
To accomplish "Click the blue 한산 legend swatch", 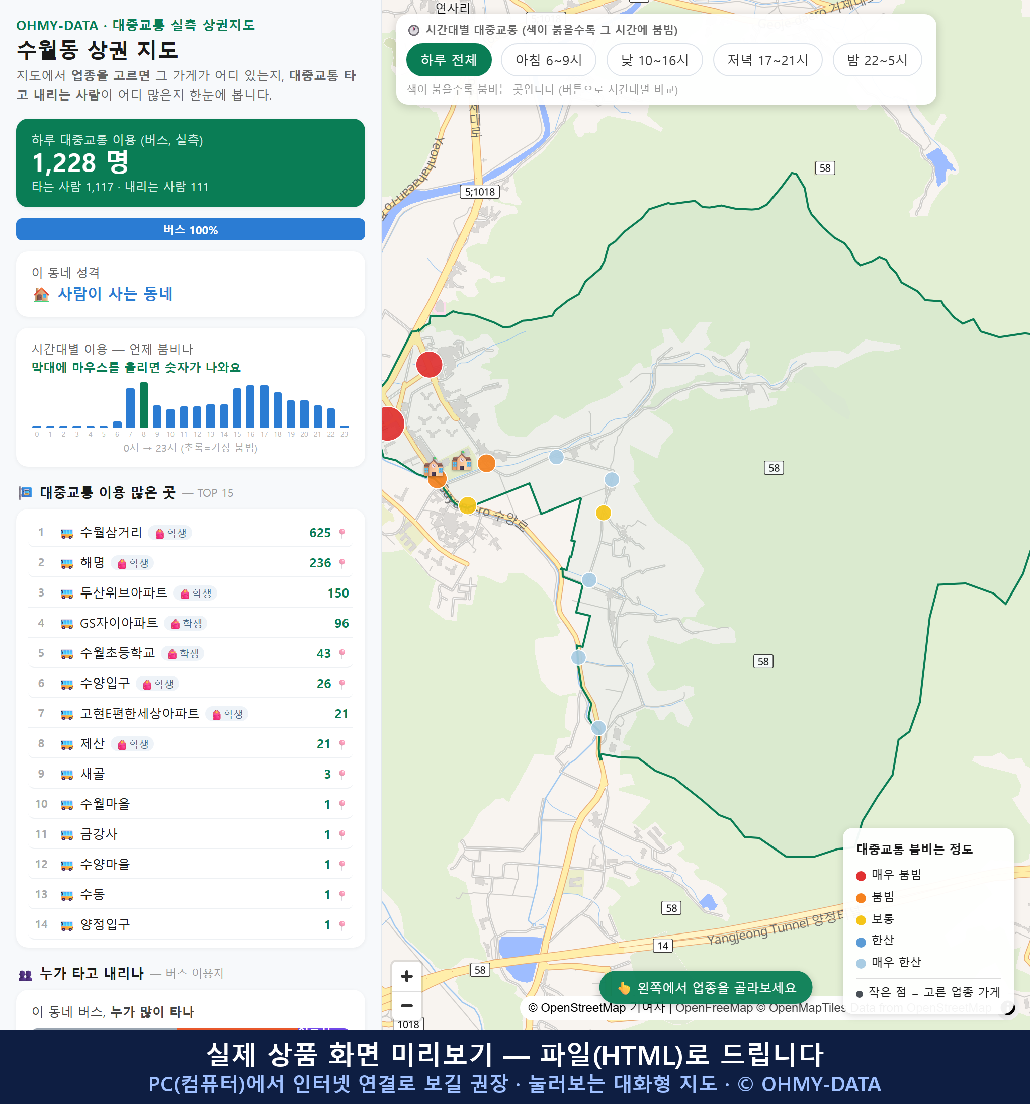I will pos(861,942).
